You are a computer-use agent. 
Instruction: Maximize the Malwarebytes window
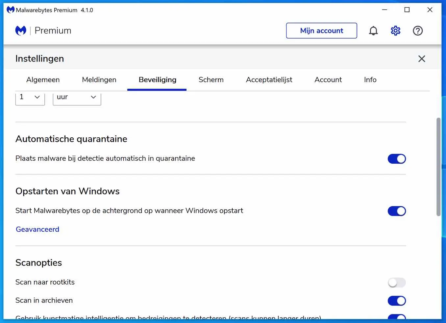(x=407, y=10)
